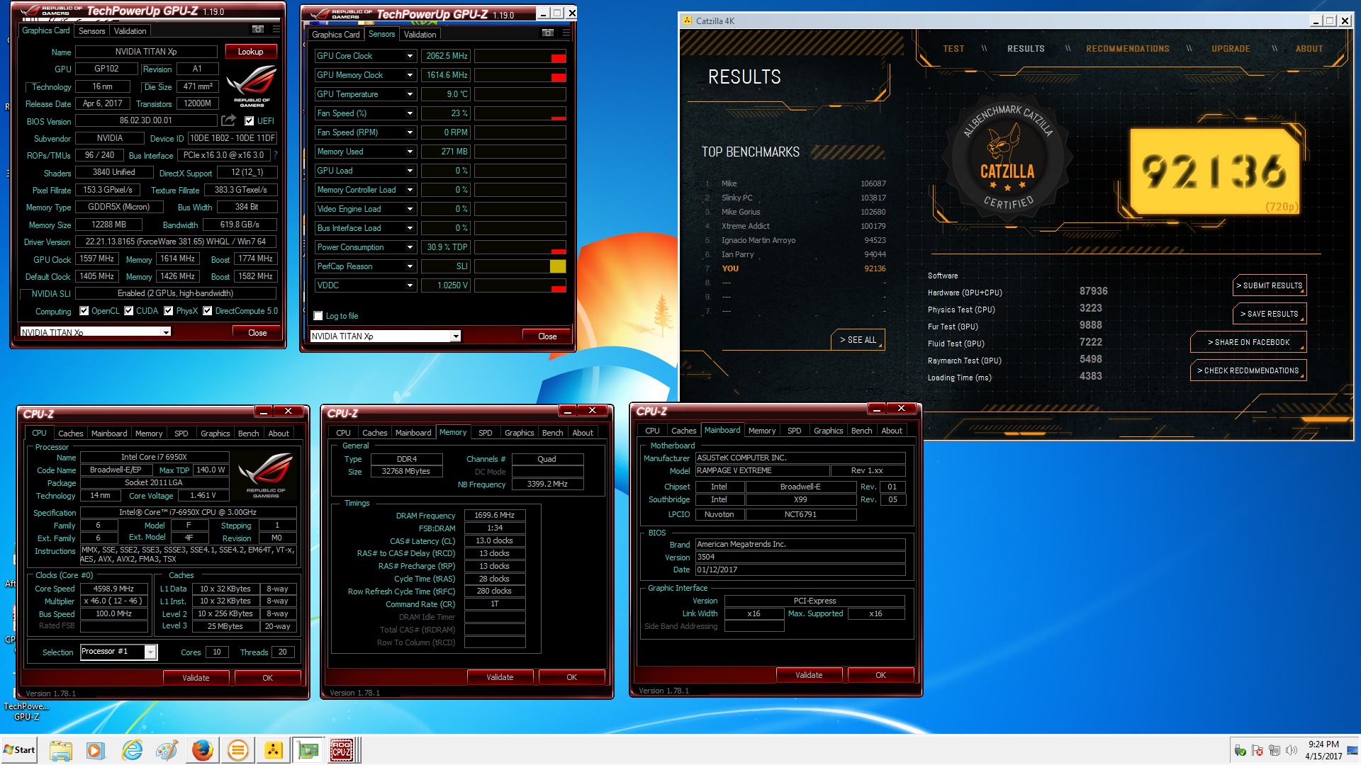This screenshot has height=765, width=1361.
Task: Open Internet Explorer from the taskbar
Action: click(132, 750)
